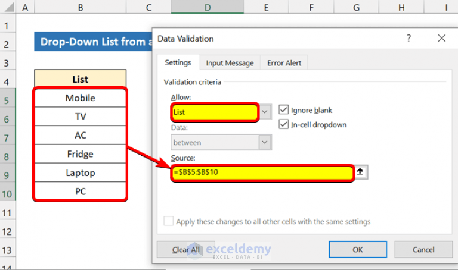Click the 'Drop-Down List from a' title cell
Image resolution: width=458 pixels, height=270 pixels.
[x=93, y=42]
